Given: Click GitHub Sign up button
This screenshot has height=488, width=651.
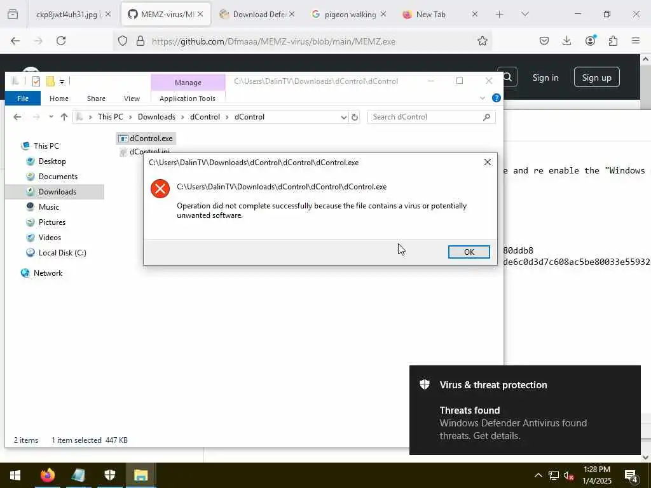Looking at the screenshot, I should pos(596,78).
